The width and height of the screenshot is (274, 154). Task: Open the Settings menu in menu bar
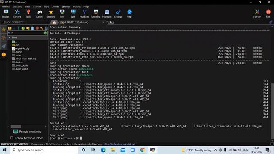pyautogui.click(x=66, y=7)
